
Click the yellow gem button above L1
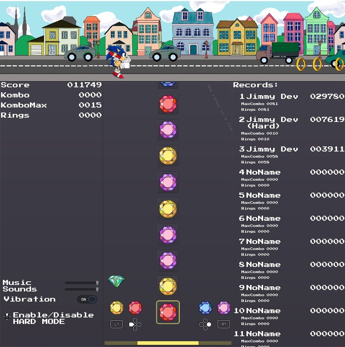tap(117, 308)
